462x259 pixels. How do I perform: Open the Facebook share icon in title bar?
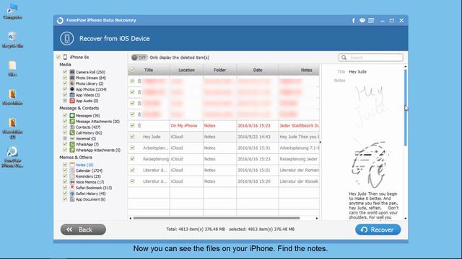point(353,21)
